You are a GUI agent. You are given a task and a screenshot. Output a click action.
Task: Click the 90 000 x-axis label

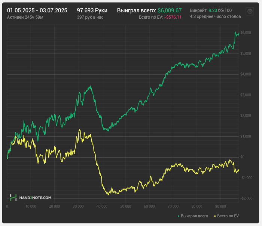pyautogui.click(x=220, y=207)
